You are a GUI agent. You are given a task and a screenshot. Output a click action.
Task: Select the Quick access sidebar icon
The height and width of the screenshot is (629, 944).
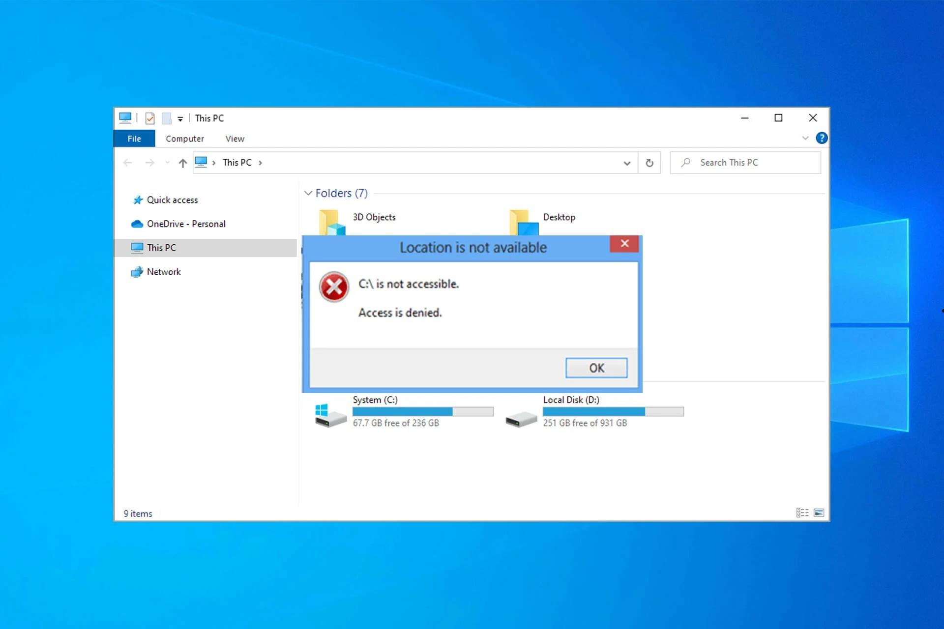[x=137, y=200]
